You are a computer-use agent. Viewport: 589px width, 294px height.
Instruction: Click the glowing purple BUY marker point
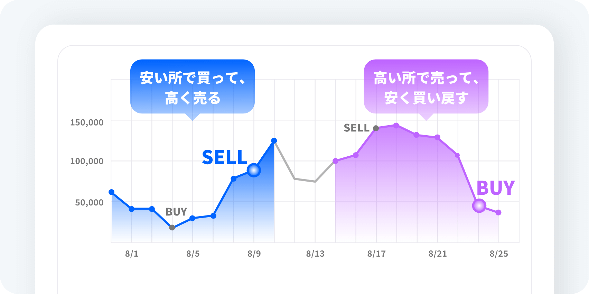479,206
